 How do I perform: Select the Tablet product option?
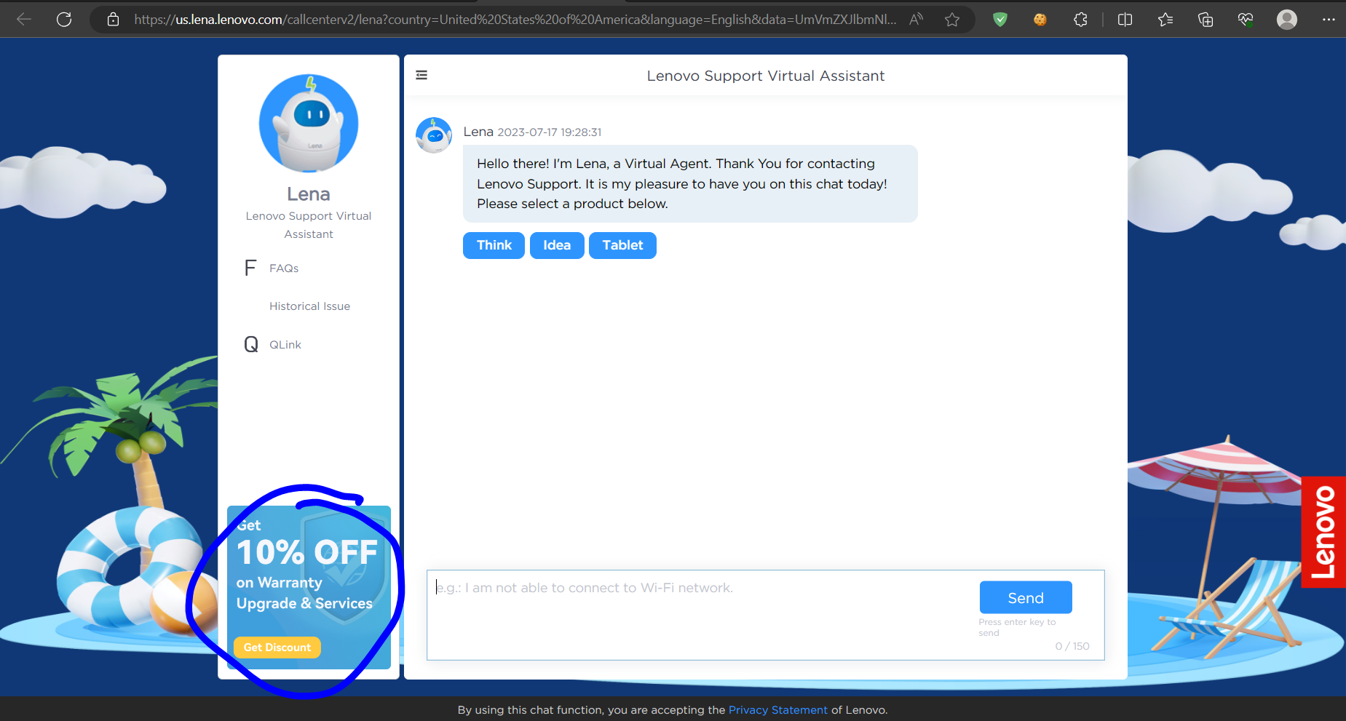point(622,245)
